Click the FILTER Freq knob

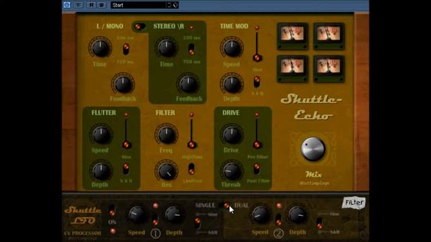[x=166, y=134]
